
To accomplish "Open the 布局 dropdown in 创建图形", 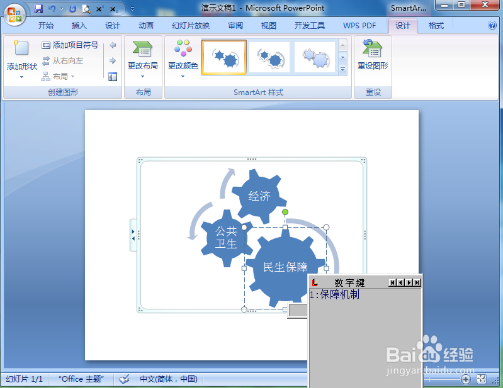I will click(58, 77).
